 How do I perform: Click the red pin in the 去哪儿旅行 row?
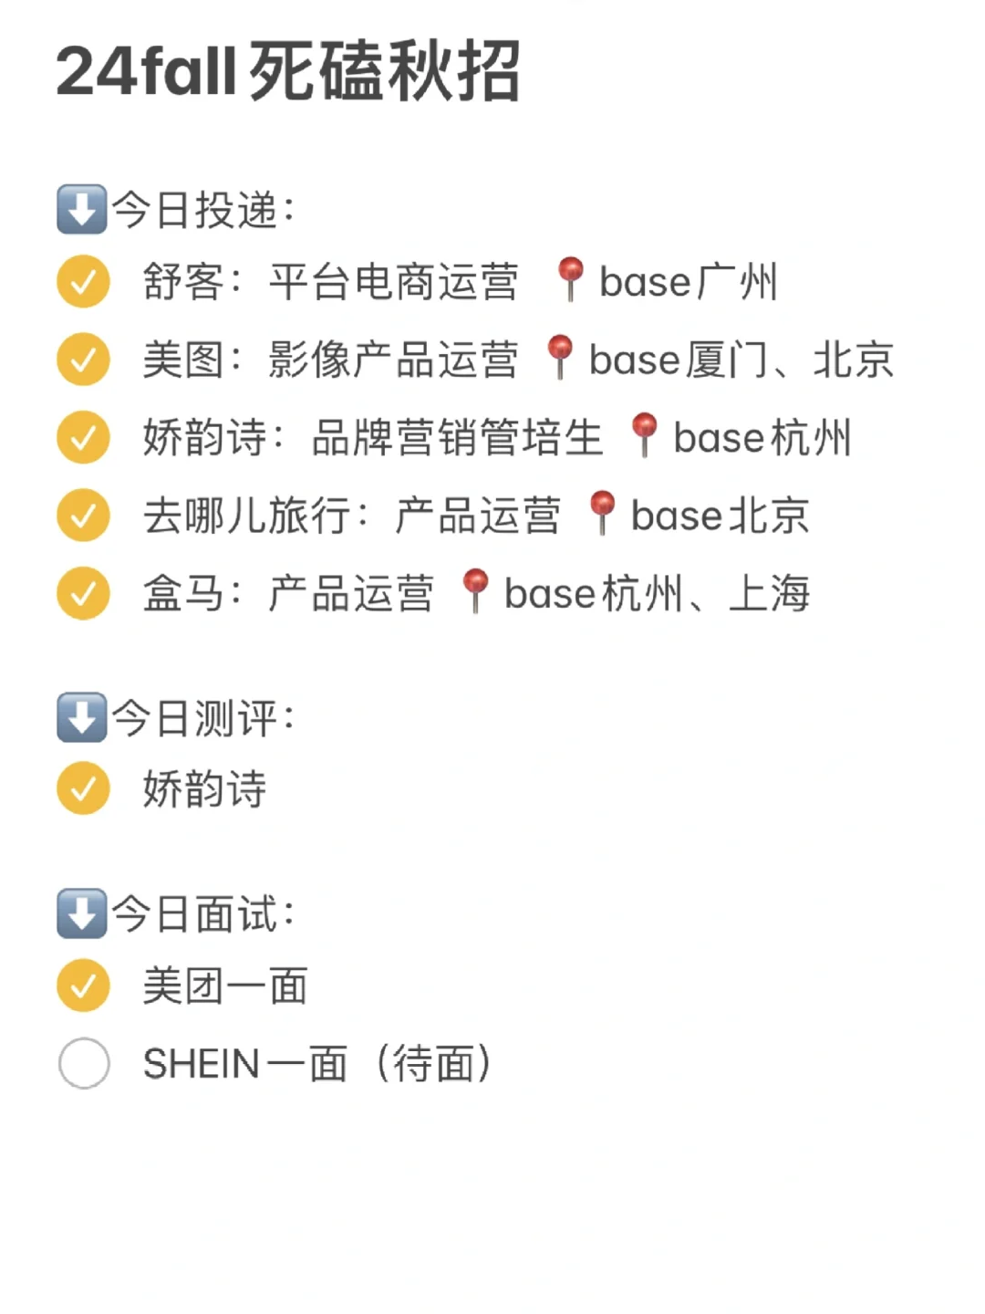(x=602, y=514)
